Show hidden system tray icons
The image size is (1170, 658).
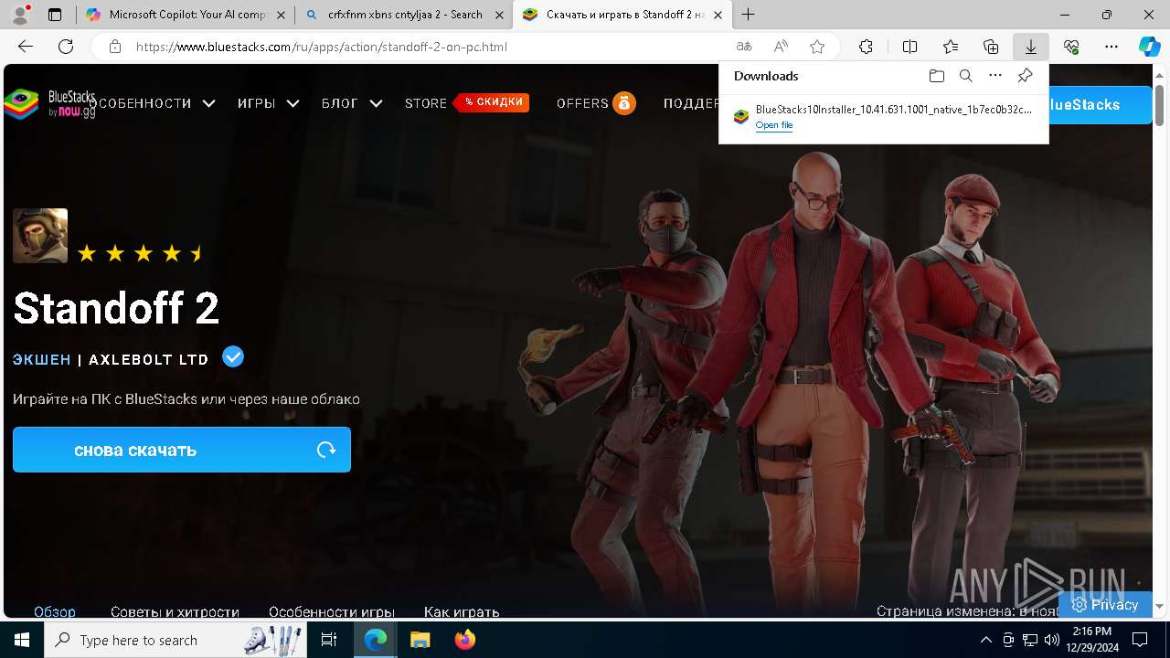click(x=985, y=640)
